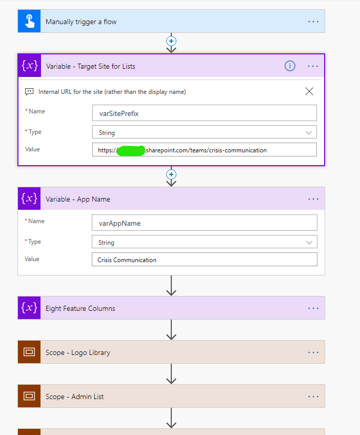Image resolution: width=360 pixels, height=435 pixels.
Task: Open the Type dropdown for varSitePrefix
Action: (x=309, y=132)
